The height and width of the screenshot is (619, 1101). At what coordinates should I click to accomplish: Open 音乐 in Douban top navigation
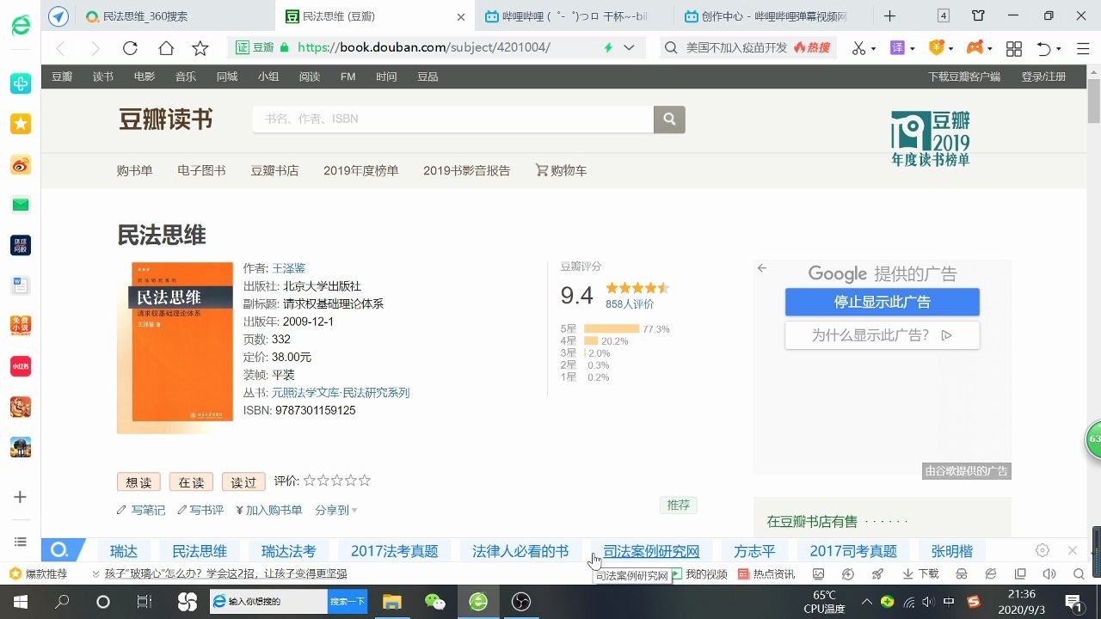tap(186, 77)
